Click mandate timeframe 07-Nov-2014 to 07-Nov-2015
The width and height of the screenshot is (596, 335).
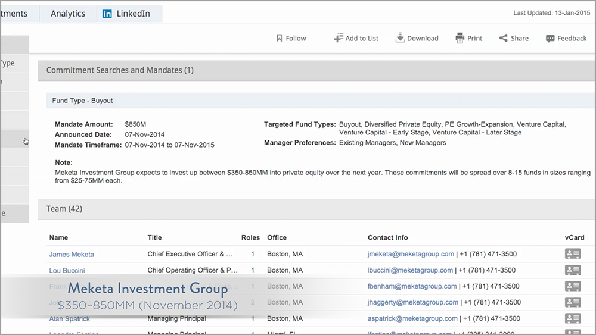169,145
